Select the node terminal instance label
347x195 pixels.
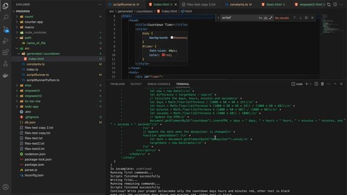(297, 84)
